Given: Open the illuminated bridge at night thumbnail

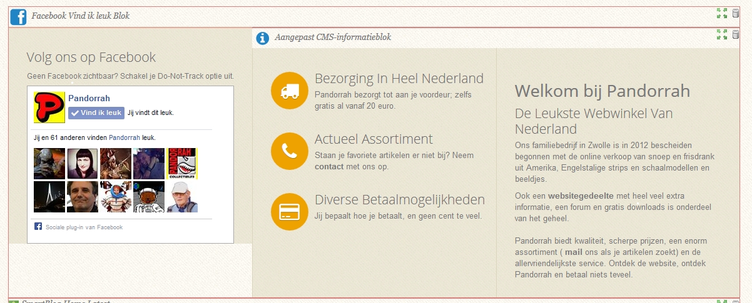Looking at the screenshot, I should 49,197.
